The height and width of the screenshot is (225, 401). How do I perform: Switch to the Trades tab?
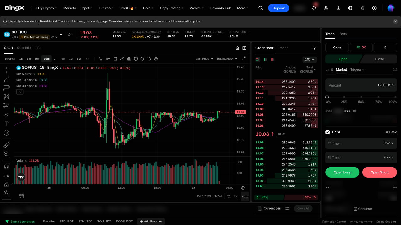point(283,48)
